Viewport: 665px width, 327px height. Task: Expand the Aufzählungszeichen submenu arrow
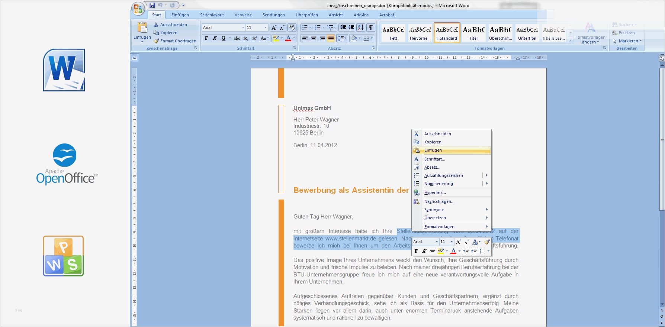[x=486, y=175]
